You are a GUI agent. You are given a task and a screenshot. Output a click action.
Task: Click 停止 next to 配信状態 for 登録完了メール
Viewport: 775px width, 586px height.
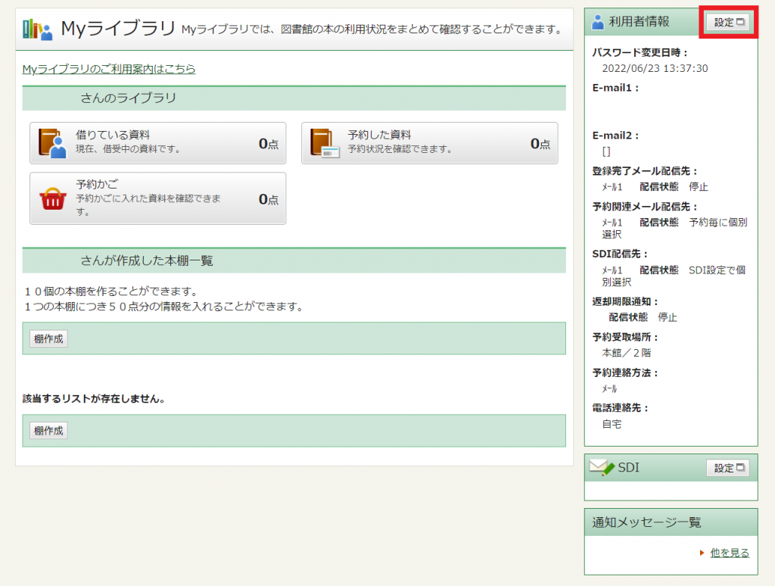click(698, 187)
